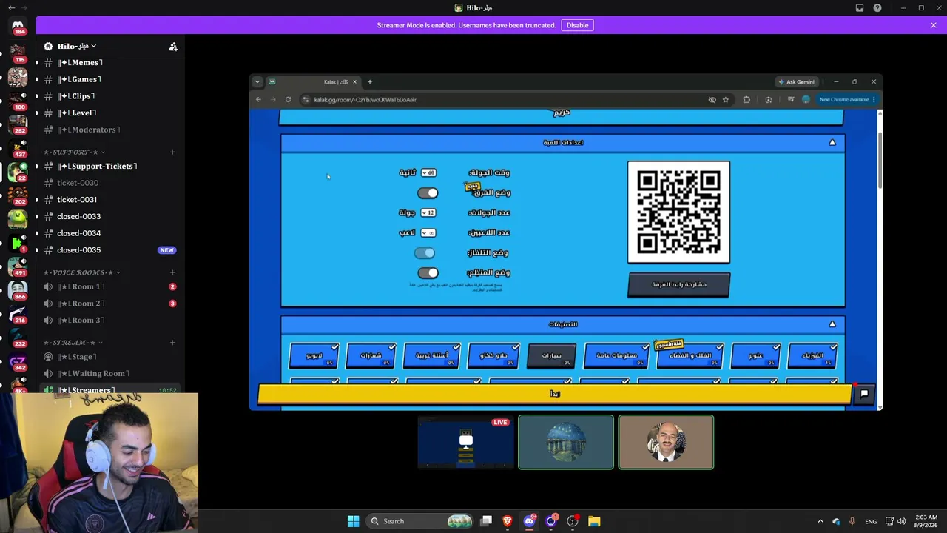Collapse the VOICE ROOMS channel category
The width and height of the screenshot is (947, 533).
(x=82, y=272)
